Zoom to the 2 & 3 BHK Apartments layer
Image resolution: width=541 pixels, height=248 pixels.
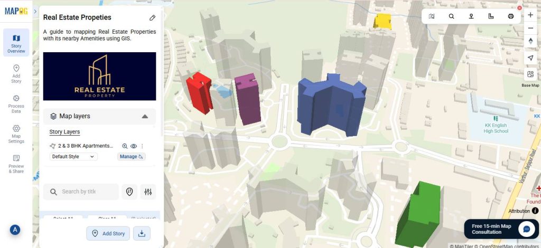point(125,146)
